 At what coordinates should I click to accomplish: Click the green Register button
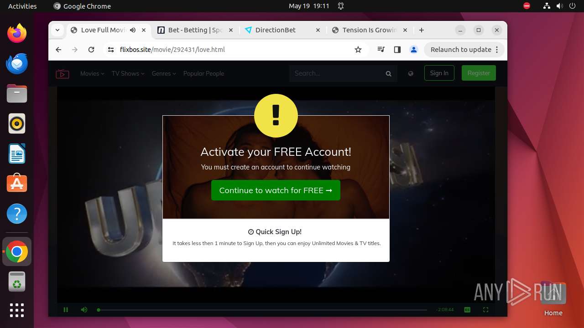pyautogui.click(x=479, y=73)
